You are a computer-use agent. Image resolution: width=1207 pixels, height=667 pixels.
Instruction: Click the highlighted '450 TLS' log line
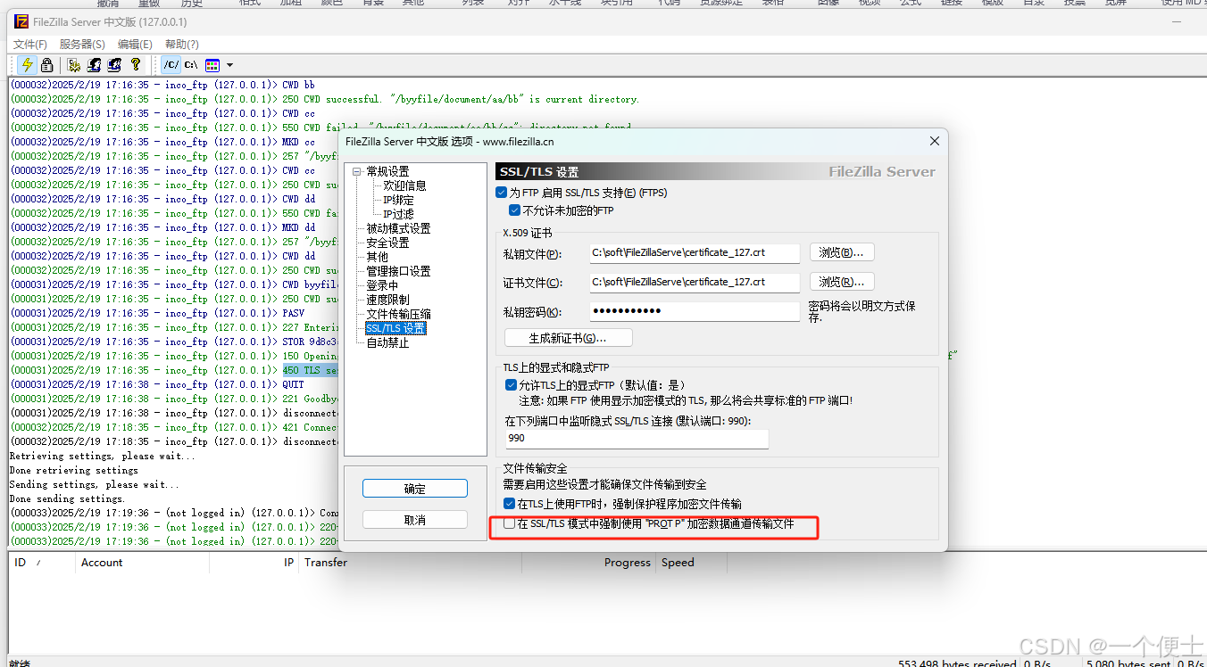click(310, 370)
